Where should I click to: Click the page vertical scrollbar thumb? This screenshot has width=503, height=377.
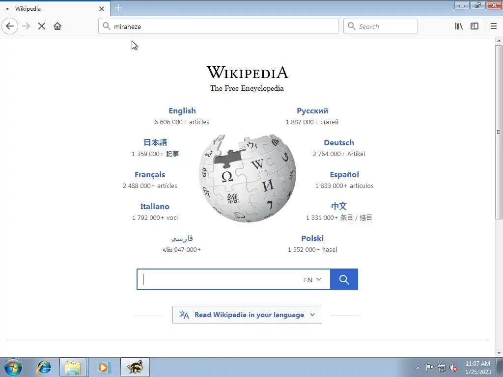[x=499, y=132]
